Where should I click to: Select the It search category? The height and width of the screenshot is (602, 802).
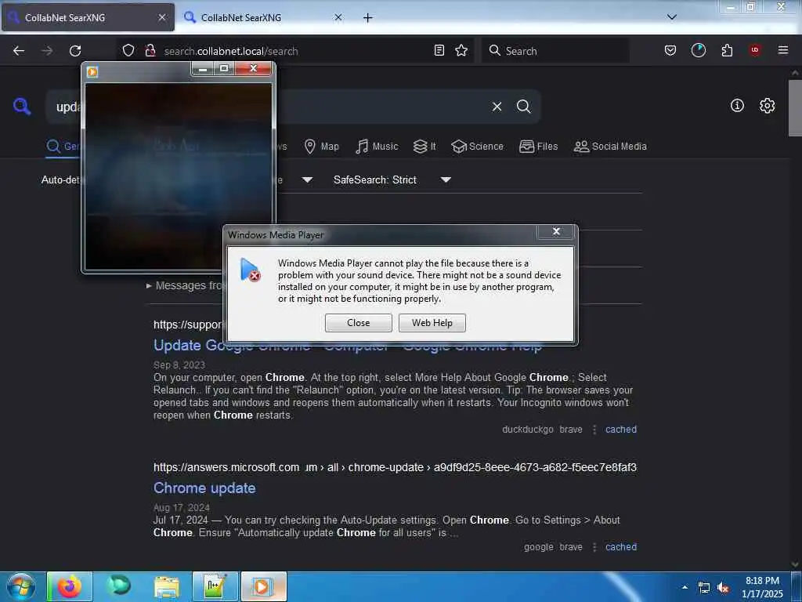tap(424, 147)
